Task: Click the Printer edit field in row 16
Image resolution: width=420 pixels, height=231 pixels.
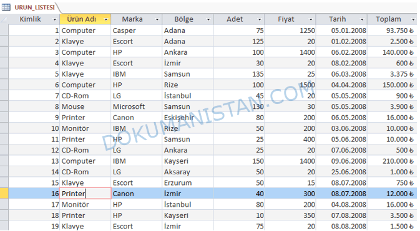Action: 85,193
